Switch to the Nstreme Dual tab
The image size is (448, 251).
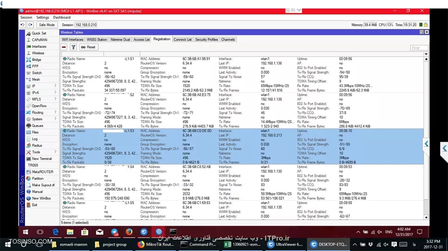(120, 40)
